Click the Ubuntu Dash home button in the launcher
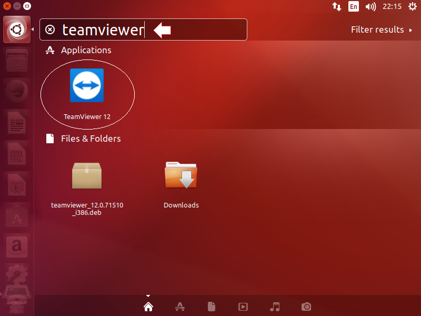This screenshot has height=316, width=421. [17, 29]
